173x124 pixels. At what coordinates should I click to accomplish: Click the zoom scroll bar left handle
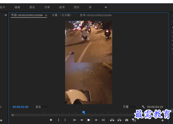click(x=12, y=115)
